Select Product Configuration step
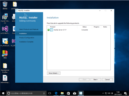 click(27, 38)
